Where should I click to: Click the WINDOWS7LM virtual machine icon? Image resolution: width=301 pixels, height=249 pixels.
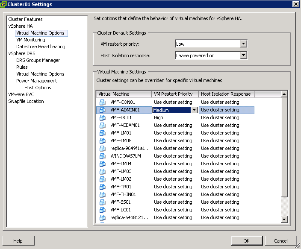(102, 156)
